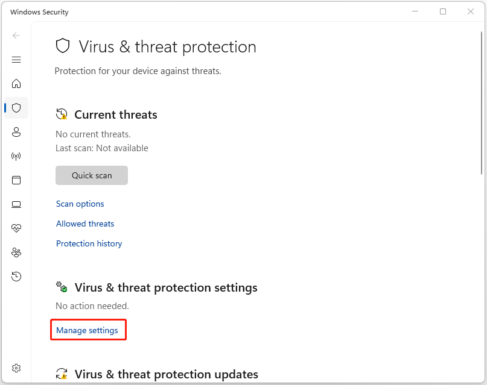Open Family options in the sidebar
This screenshot has height=385, width=487.
click(16, 252)
